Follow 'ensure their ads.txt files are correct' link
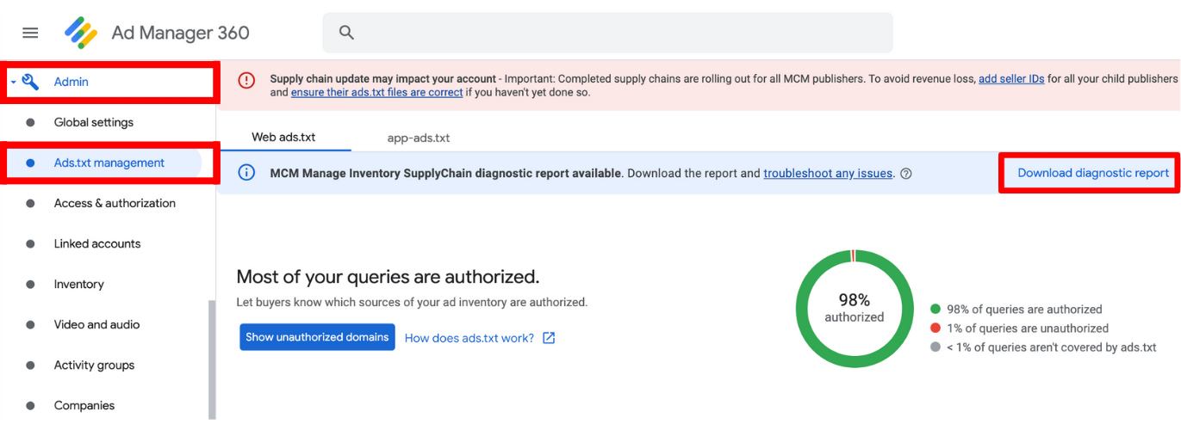Image resolution: width=1181 pixels, height=436 pixels. click(x=376, y=92)
